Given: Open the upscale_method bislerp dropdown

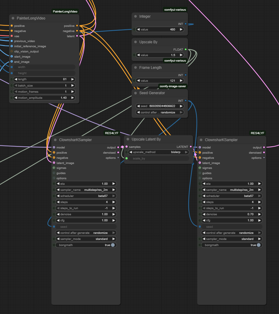Looking at the screenshot, I should (x=159, y=152).
